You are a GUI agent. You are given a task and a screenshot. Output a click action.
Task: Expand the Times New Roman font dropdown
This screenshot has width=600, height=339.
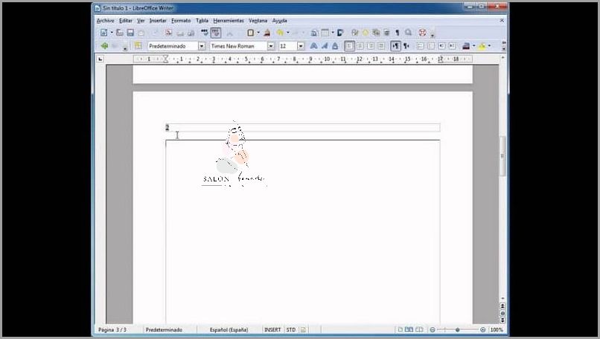pyautogui.click(x=271, y=46)
